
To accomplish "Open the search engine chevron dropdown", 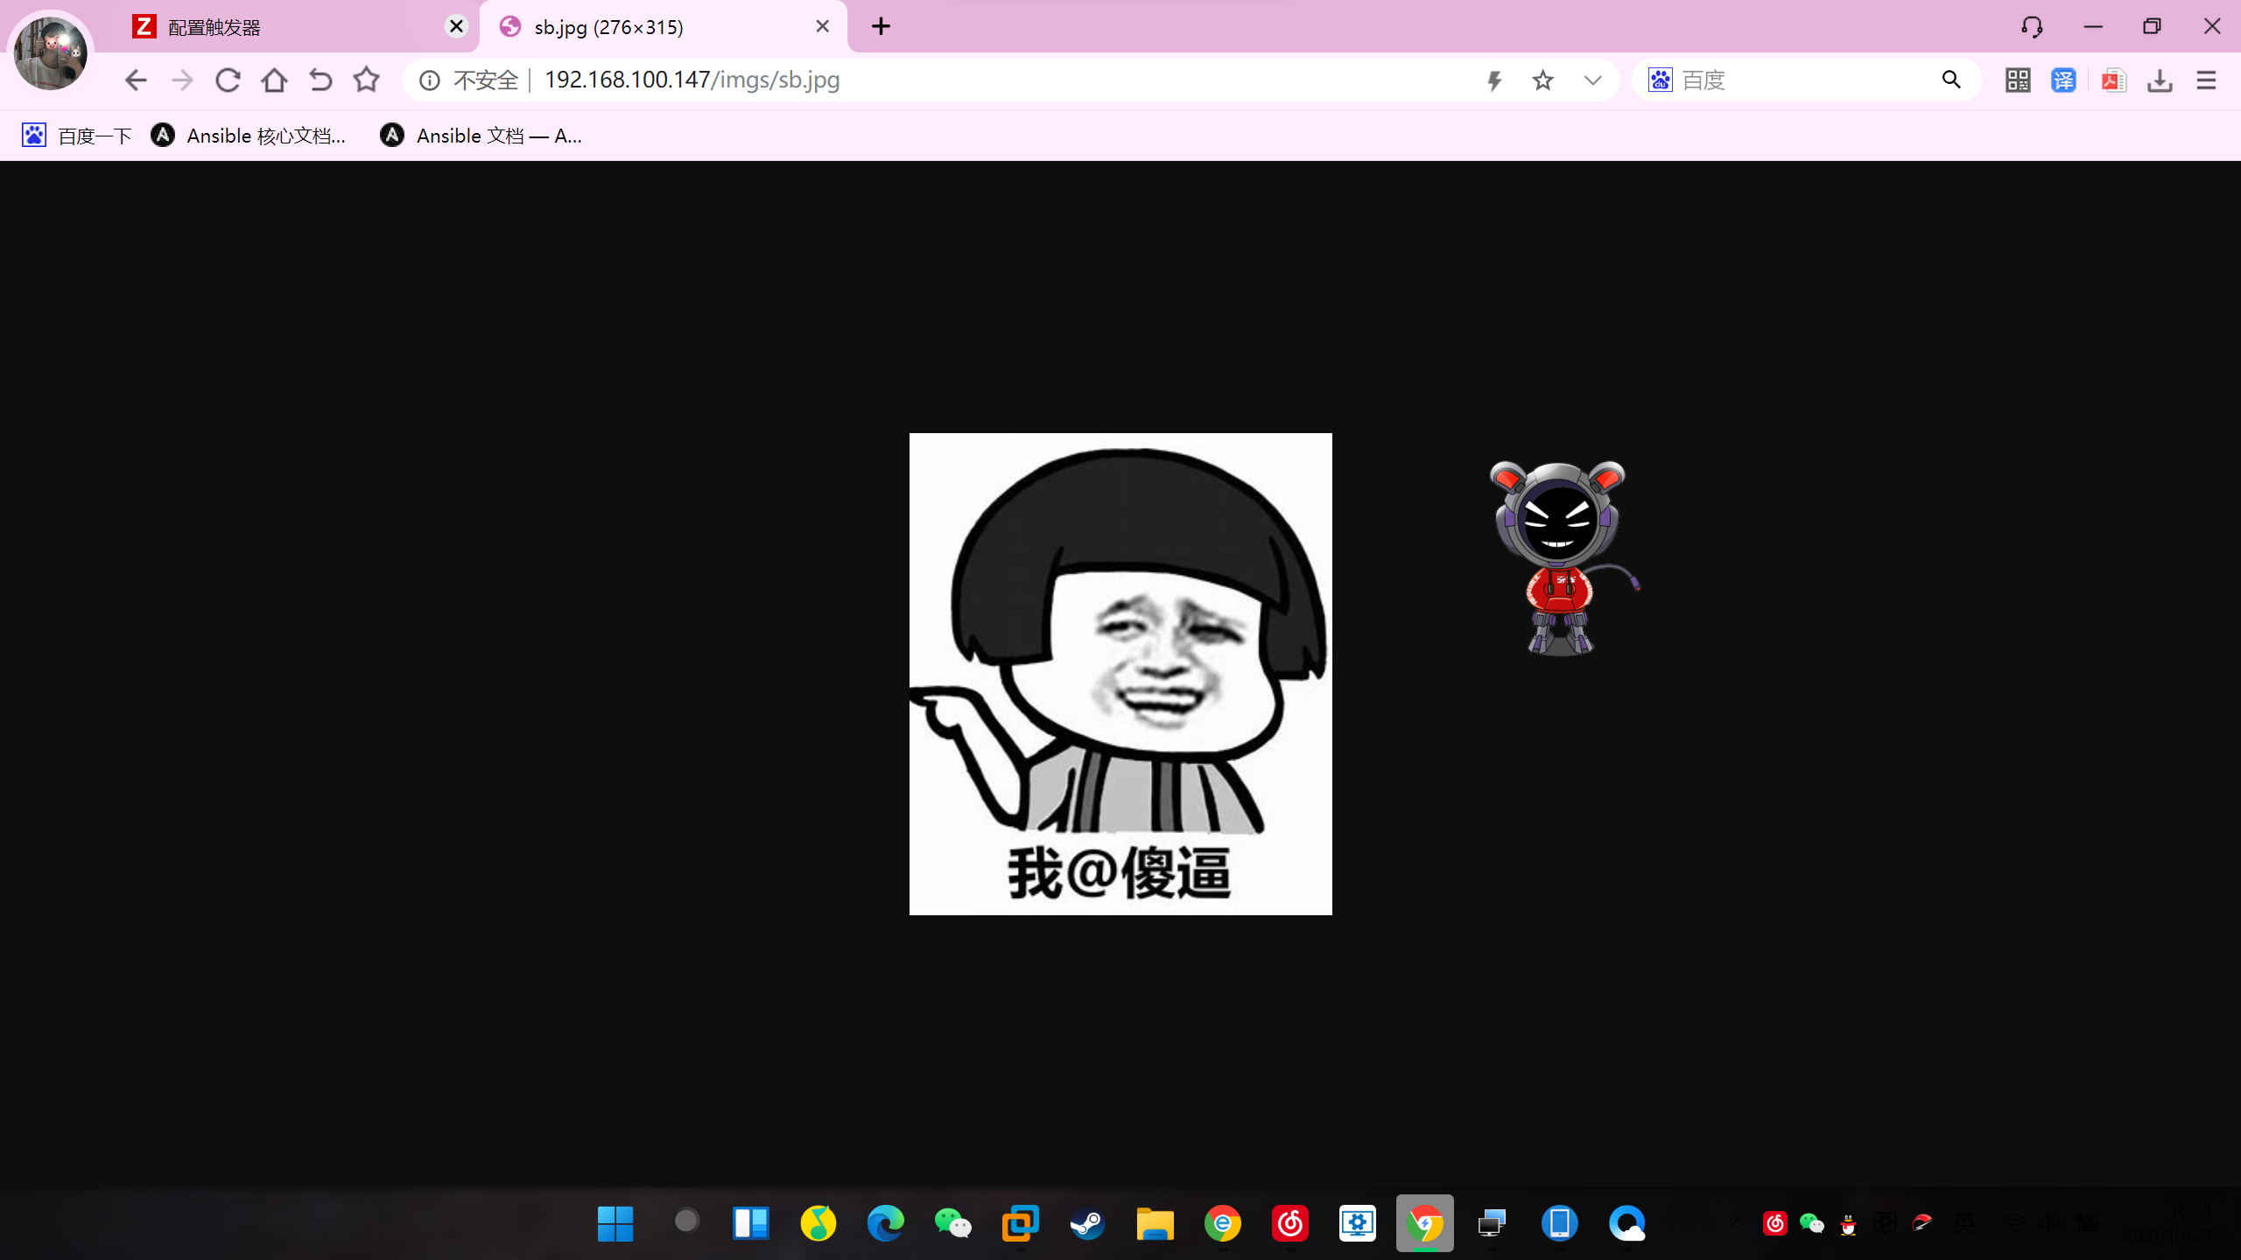I will tap(1592, 80).
